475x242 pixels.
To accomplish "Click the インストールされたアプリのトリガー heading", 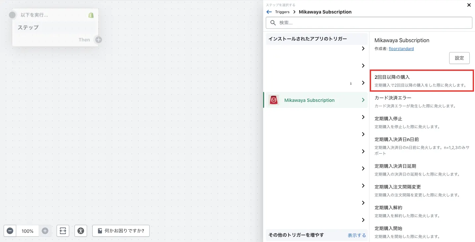I will 308,39.
